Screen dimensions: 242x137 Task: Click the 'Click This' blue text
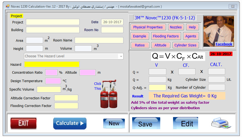coord(98,86)
